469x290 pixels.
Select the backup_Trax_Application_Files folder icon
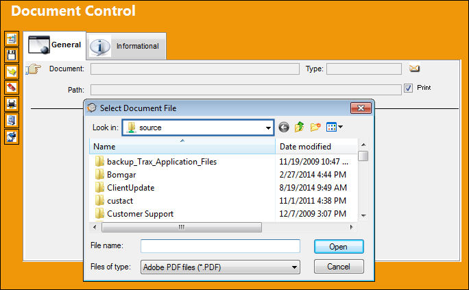[x=99, y=161]
